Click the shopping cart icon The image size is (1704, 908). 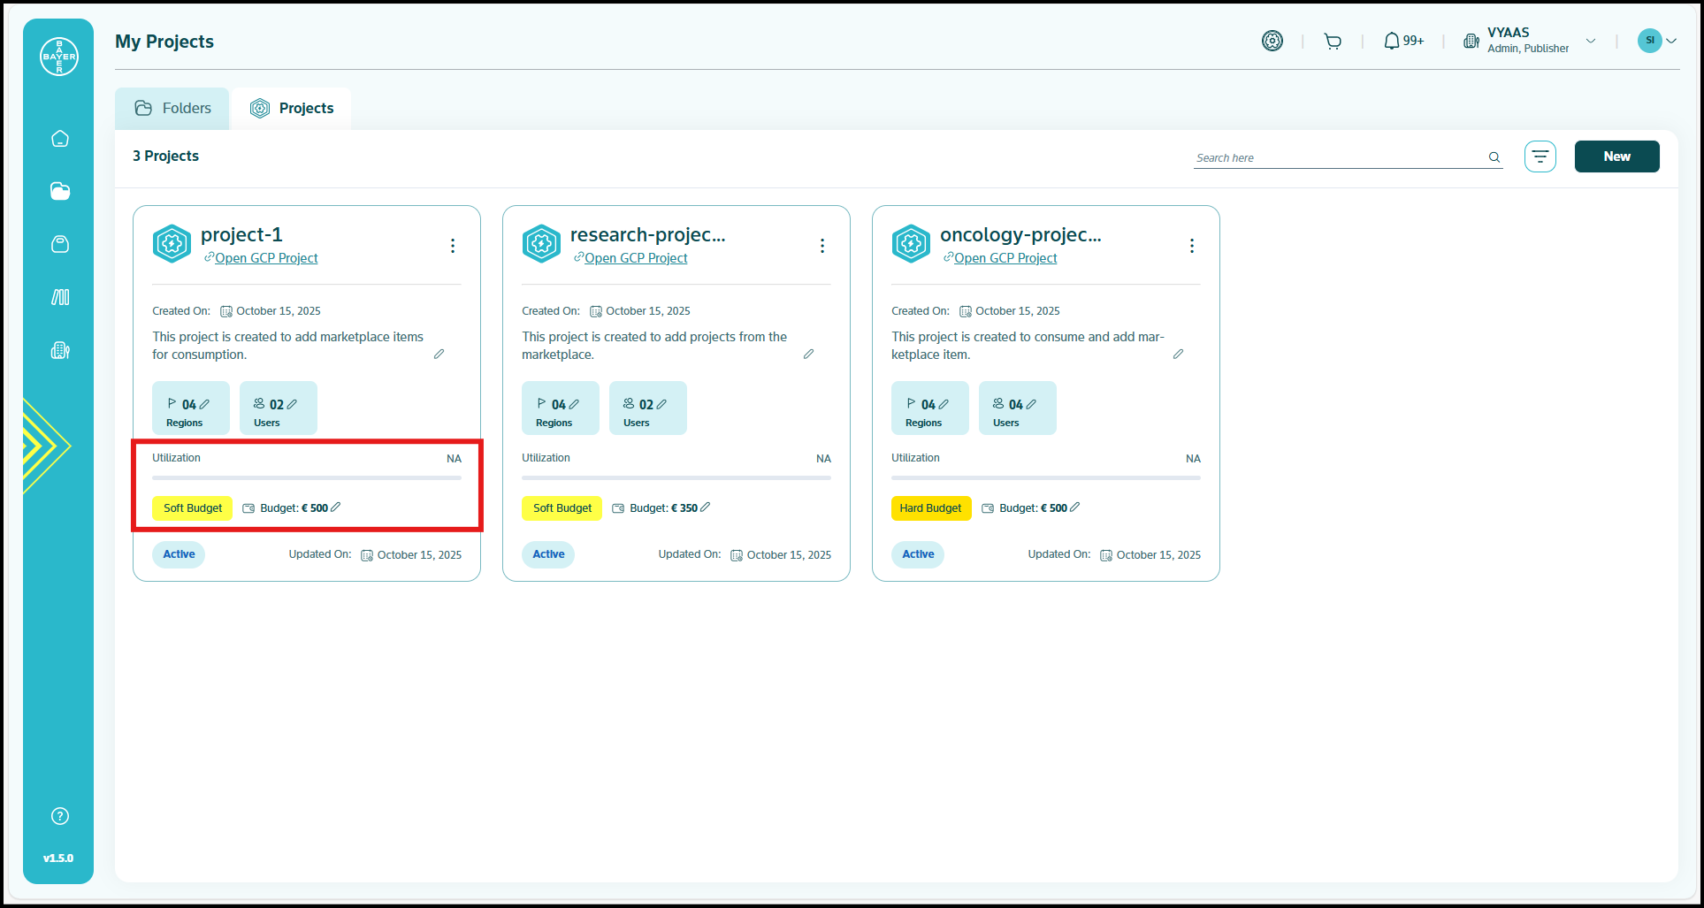1333,42
